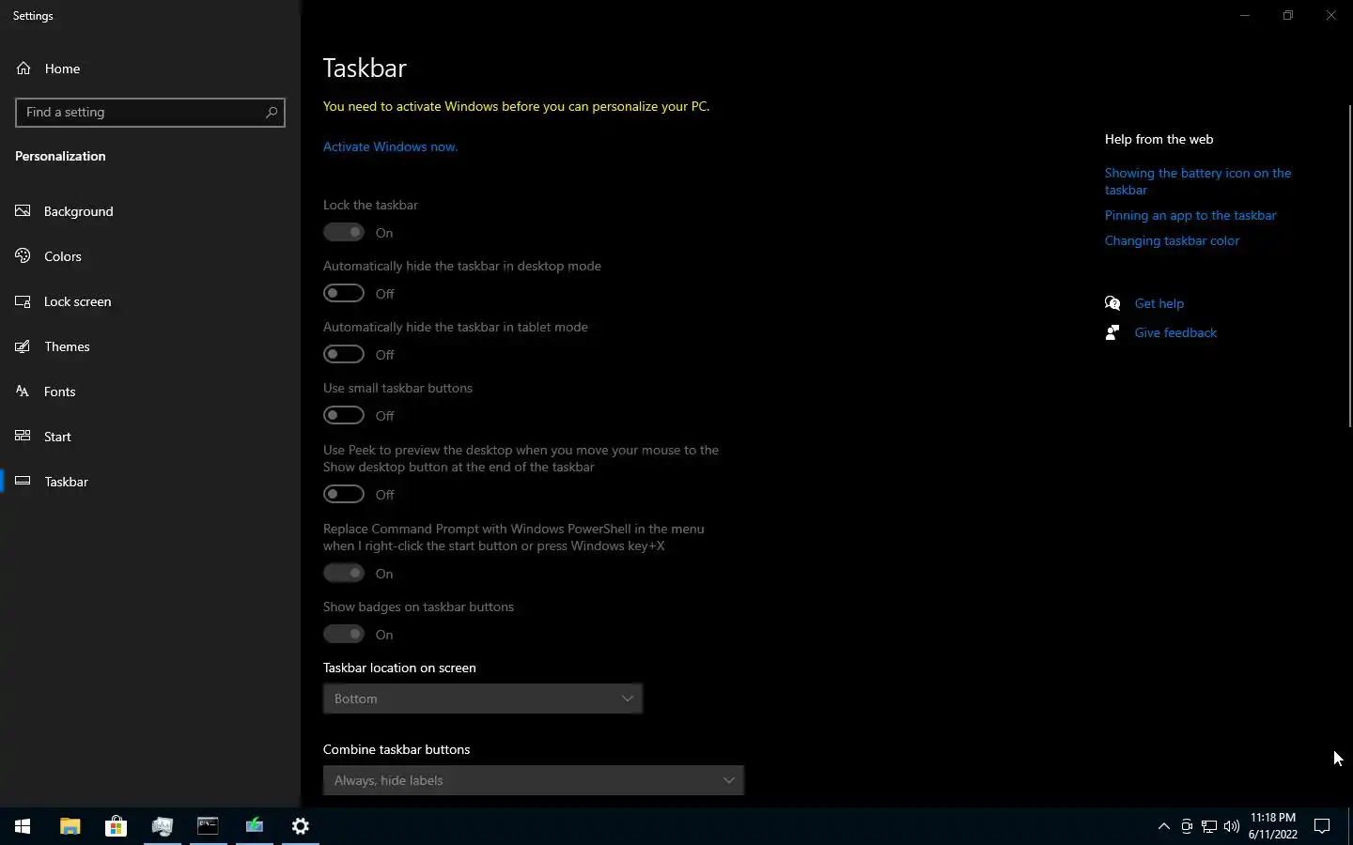The image size is (1353, 845).
Task: Open Taskbar location on screen dropdown
Action: 483,699
